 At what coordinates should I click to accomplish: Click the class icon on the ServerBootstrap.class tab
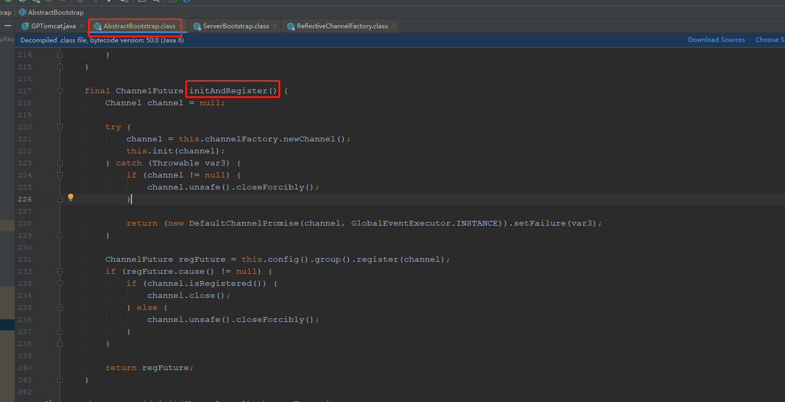tap(197, 26)
